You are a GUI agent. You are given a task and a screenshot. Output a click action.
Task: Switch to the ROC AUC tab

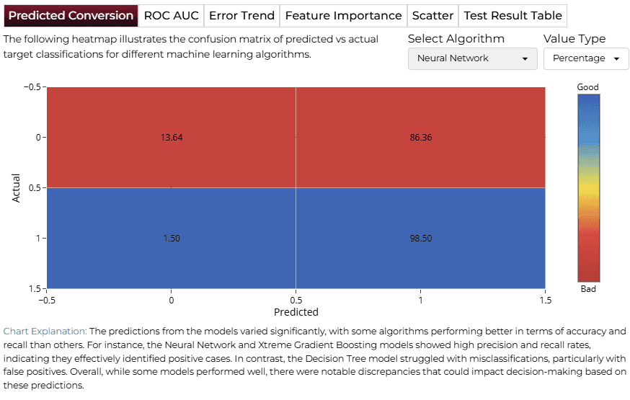[171, 16]
